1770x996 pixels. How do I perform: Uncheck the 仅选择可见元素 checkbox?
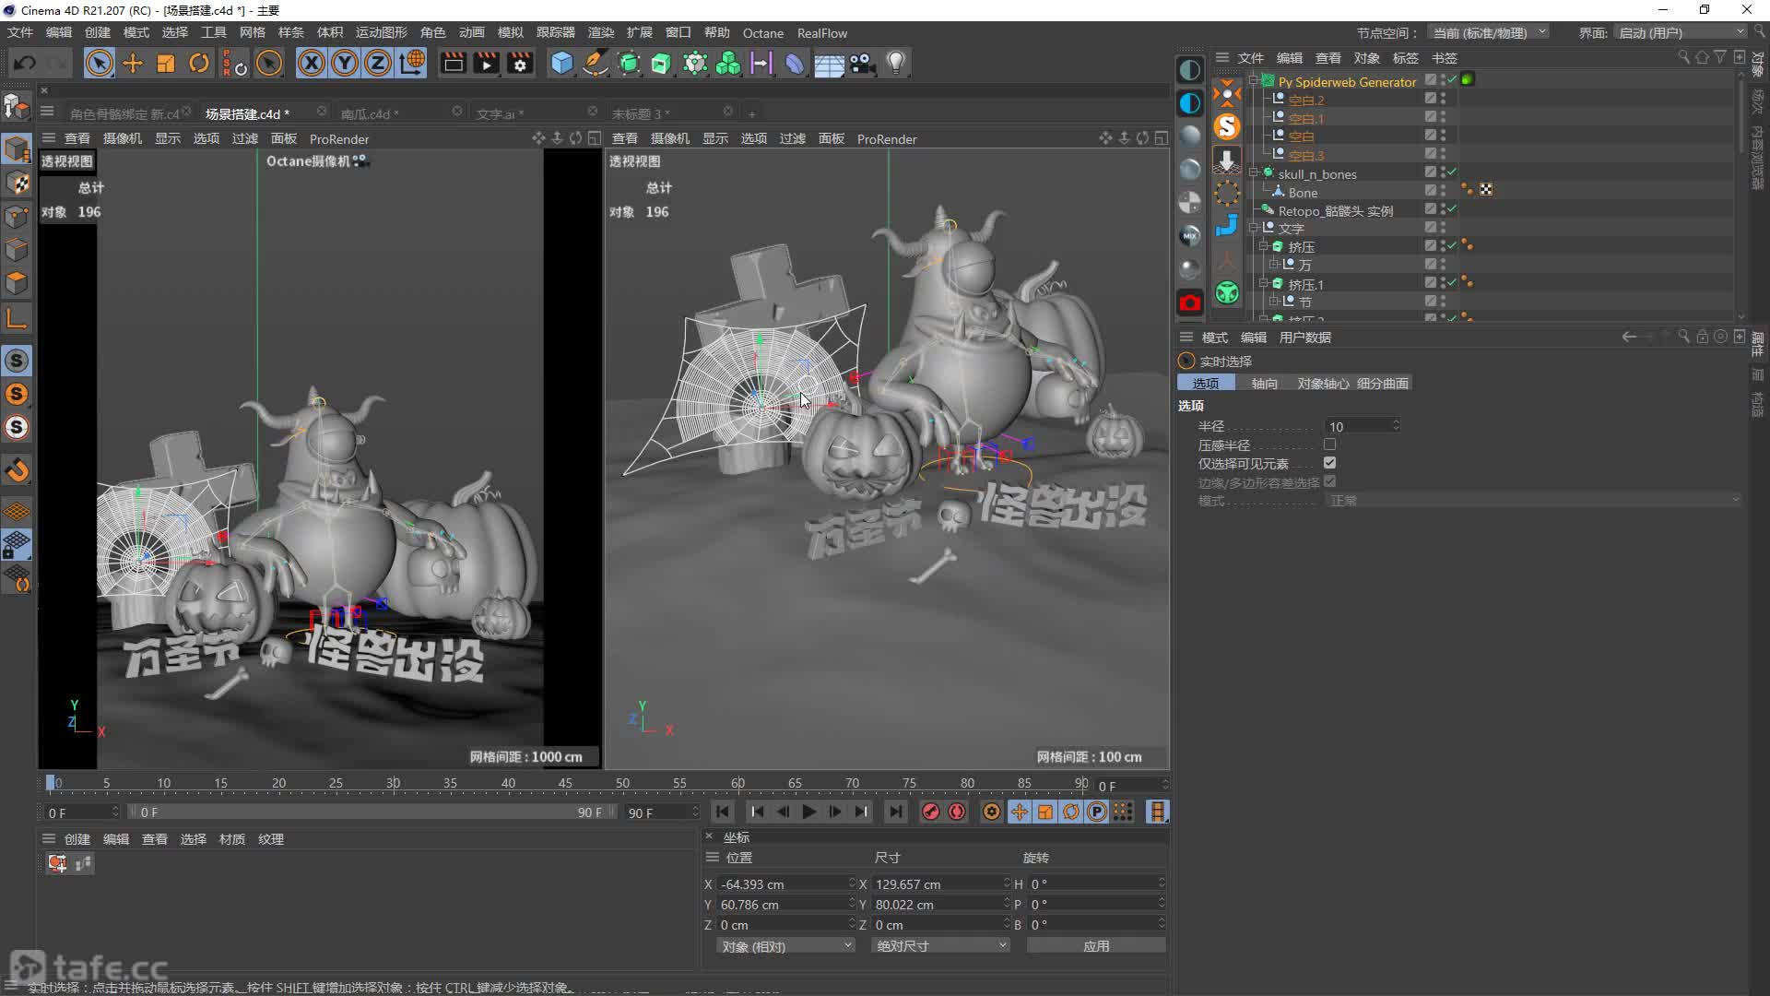1330,463
